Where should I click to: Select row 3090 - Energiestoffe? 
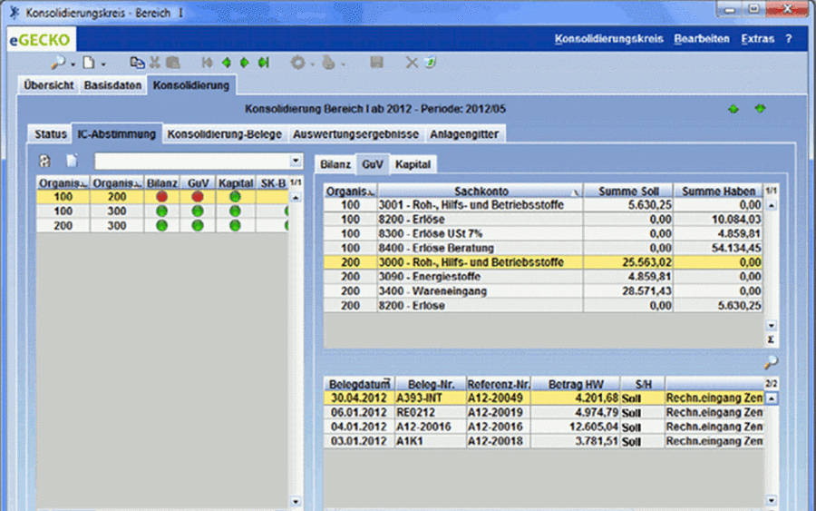coord(543,277)
